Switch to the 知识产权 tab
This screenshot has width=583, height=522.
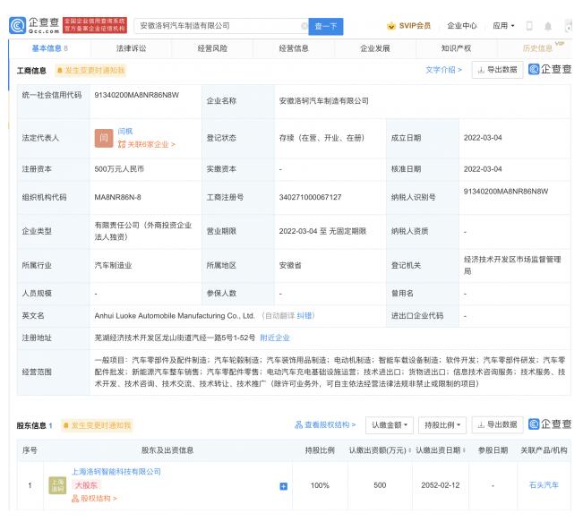point(455,48)
